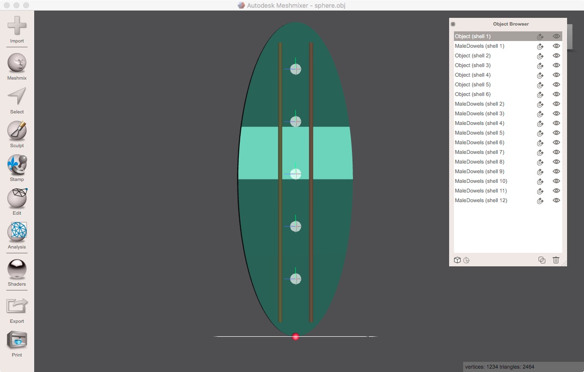
Task: Select MaleDowels (shell 7) row
Action: coord(508,152)
